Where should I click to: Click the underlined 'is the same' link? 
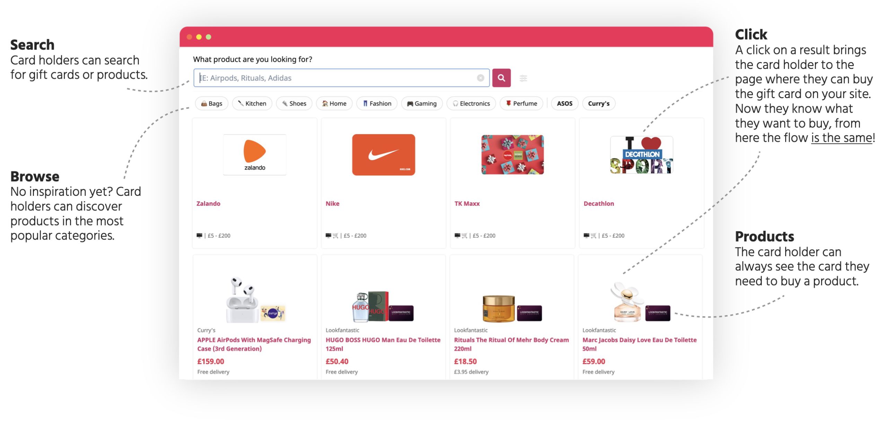coord(841,138)
